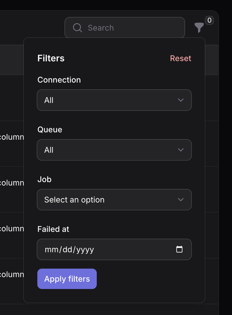Image resolution: width=232 pixels, height=315 pixels.
Task: Click the Queue section label
Action: 50,130
